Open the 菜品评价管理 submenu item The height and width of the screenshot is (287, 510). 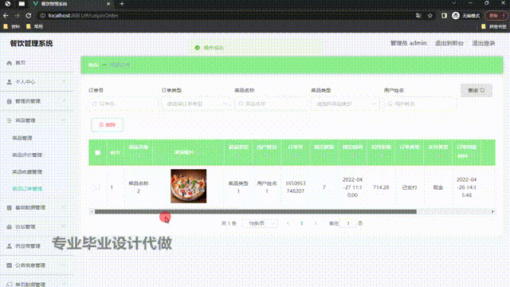click(x=27, y=155)
